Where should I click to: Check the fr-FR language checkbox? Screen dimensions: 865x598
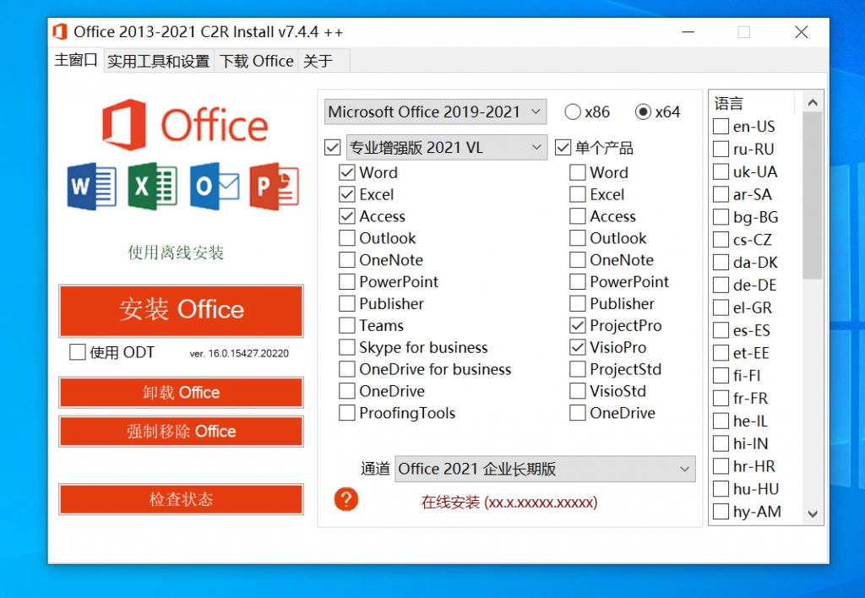tap(721, 399)
